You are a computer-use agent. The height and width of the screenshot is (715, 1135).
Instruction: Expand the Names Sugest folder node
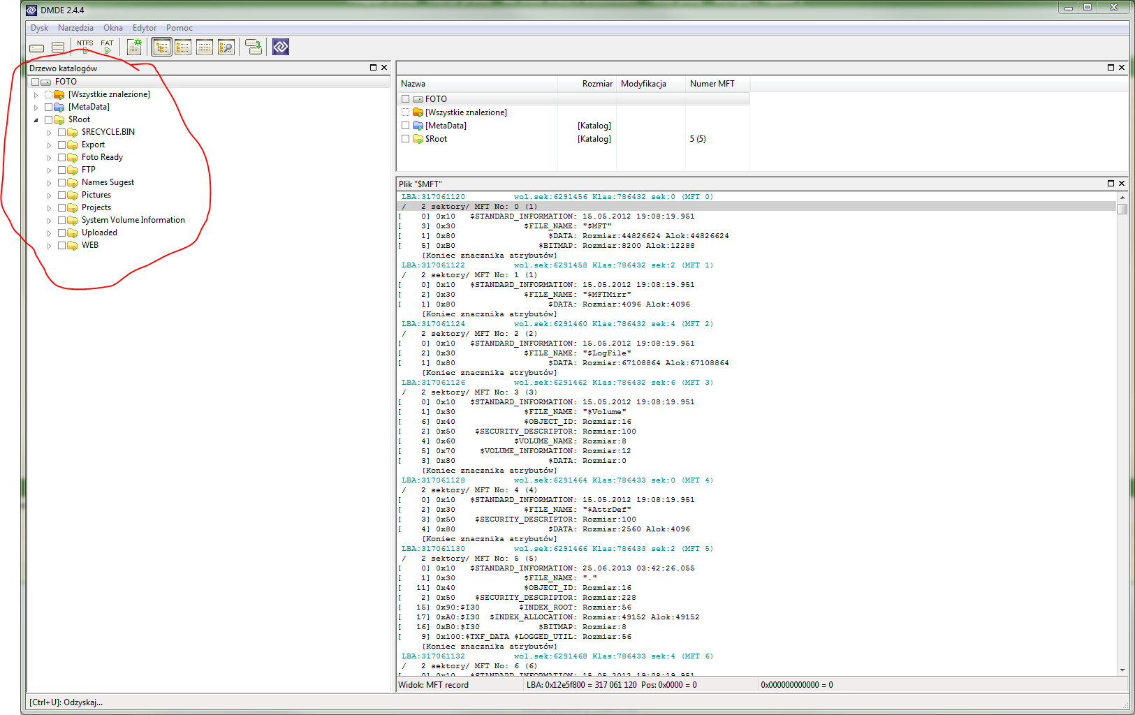coord(49,183)
